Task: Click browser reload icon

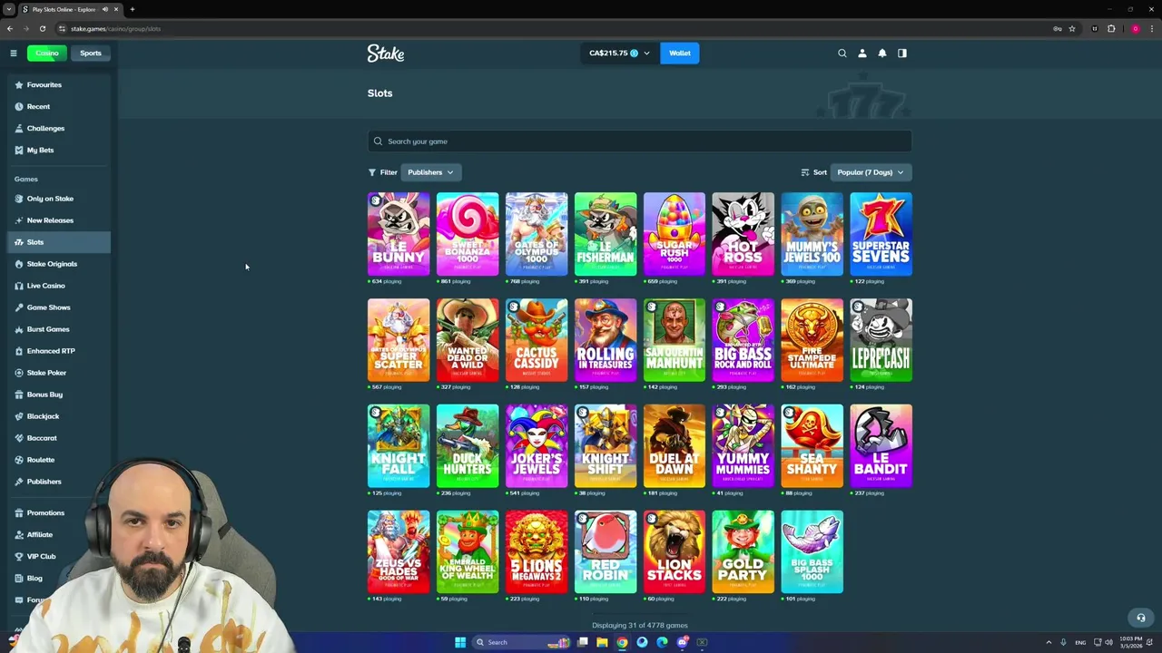Action: tap(42, 28)
